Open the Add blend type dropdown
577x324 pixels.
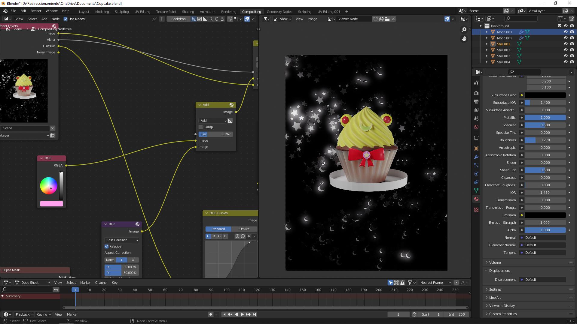click(213, 121)
